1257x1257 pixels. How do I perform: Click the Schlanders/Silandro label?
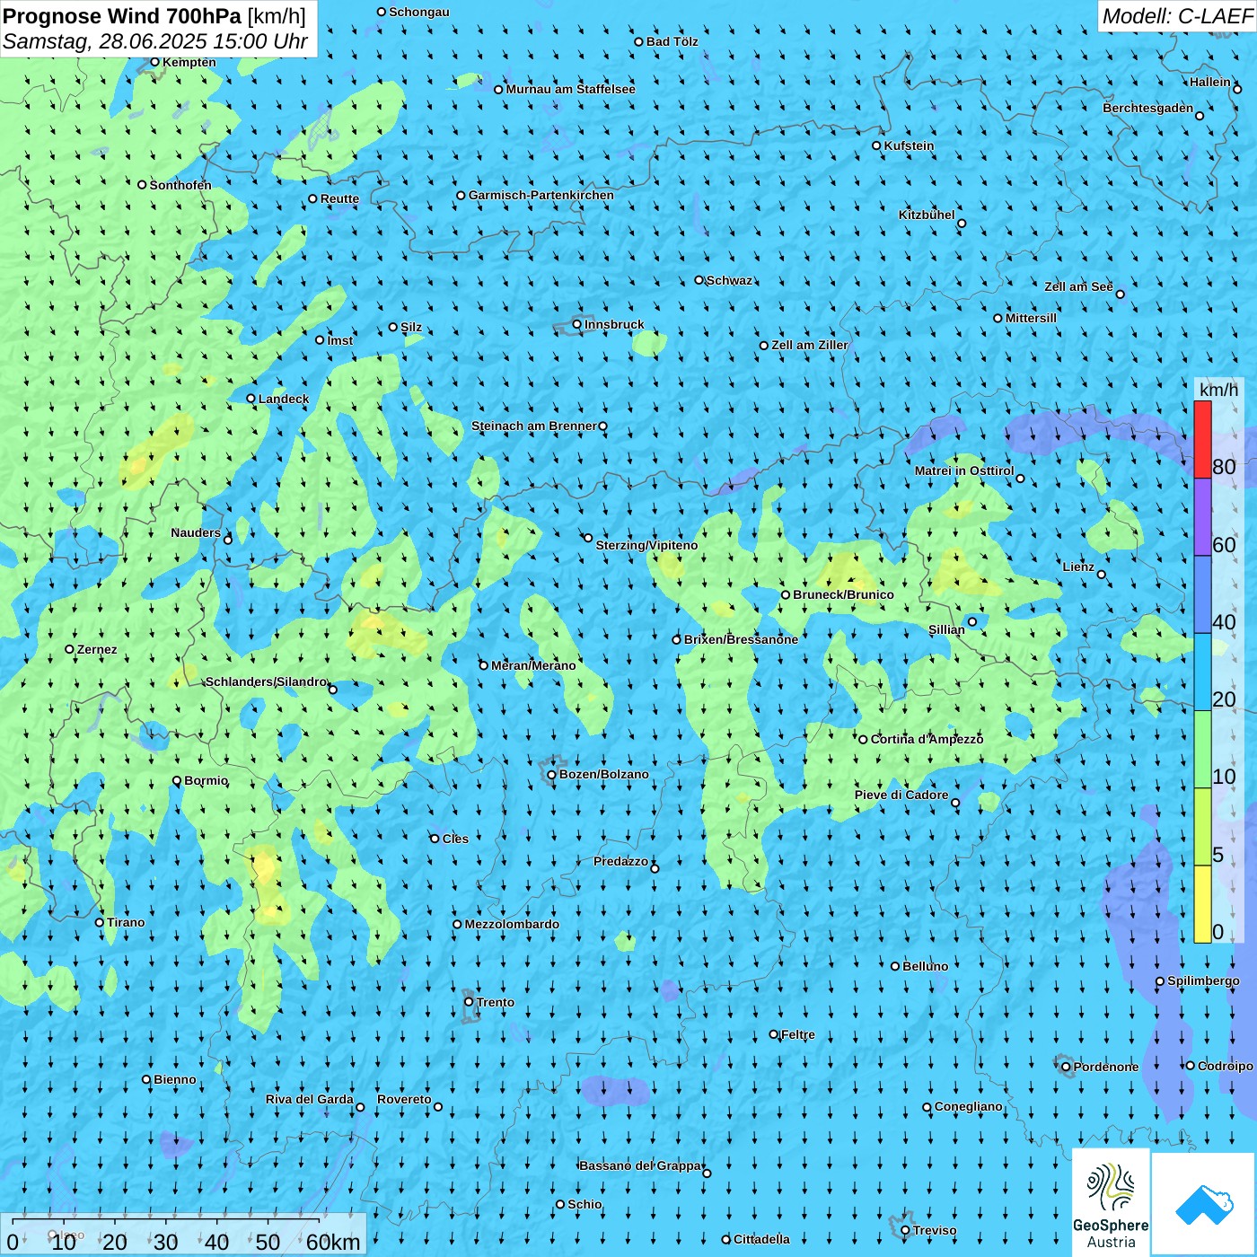[266, 681]
